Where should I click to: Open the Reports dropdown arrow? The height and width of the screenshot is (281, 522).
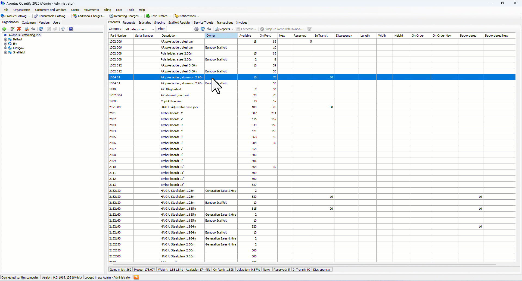pos(232,29)
